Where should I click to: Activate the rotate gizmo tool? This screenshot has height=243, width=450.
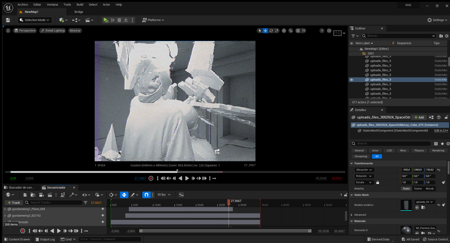(271, 31)
